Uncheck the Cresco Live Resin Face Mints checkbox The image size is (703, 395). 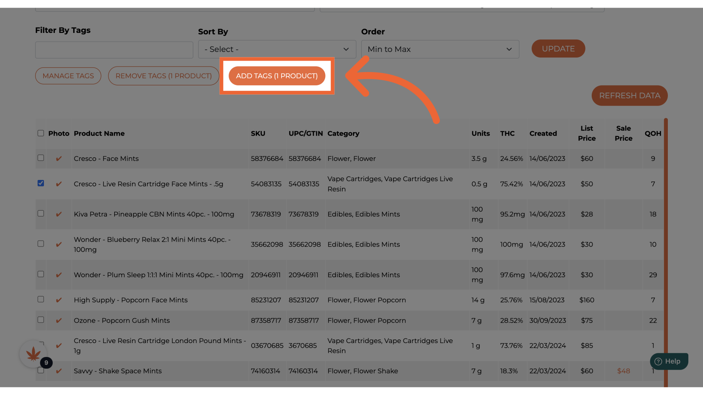click(x=41, y=183)
